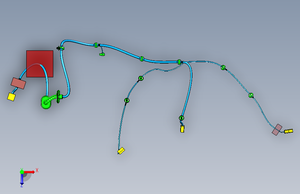Image resolution: width=300 pixels, height=194 pixels.
Task: Click the blue Z axis arrow of the triad
Action: click(22, 179)
